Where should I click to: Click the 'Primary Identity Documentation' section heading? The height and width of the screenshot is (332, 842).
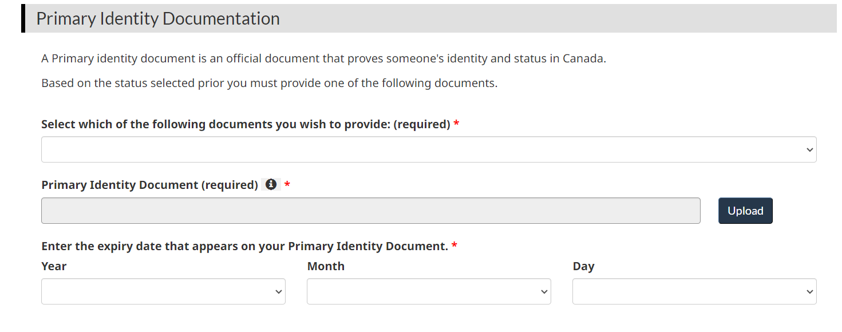158,18
